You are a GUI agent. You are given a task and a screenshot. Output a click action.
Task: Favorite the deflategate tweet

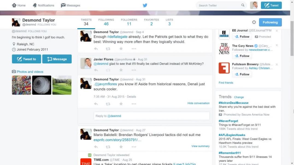(121, 49)
